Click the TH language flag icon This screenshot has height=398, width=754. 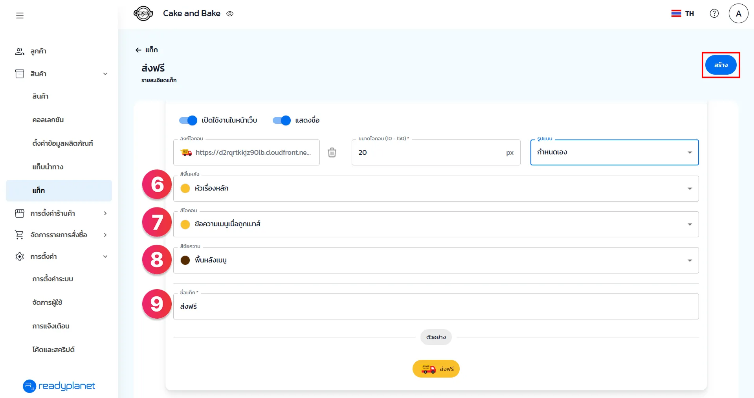tap(676, 14)
